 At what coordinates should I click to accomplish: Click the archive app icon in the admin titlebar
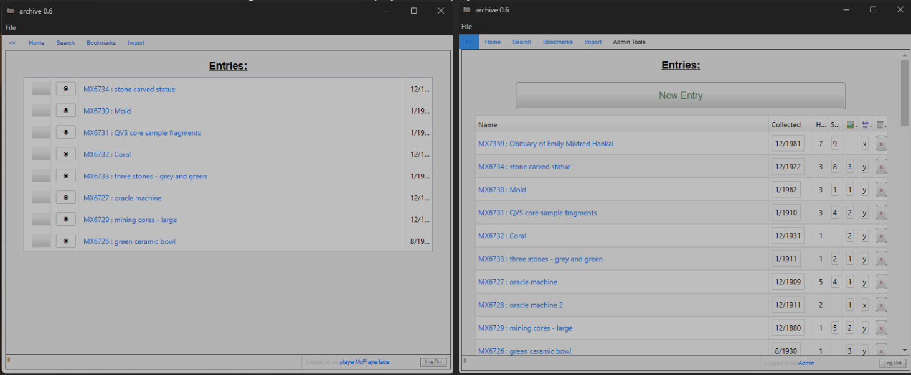pos(467,9)
